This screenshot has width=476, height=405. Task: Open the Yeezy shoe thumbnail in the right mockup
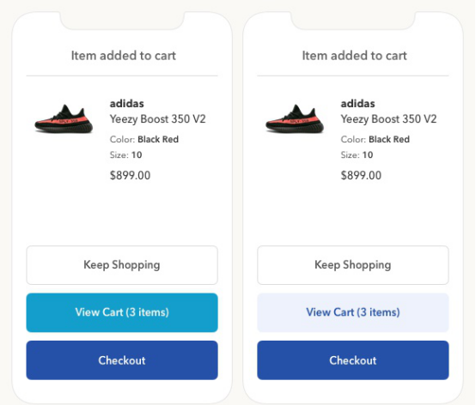click(295, 119)
